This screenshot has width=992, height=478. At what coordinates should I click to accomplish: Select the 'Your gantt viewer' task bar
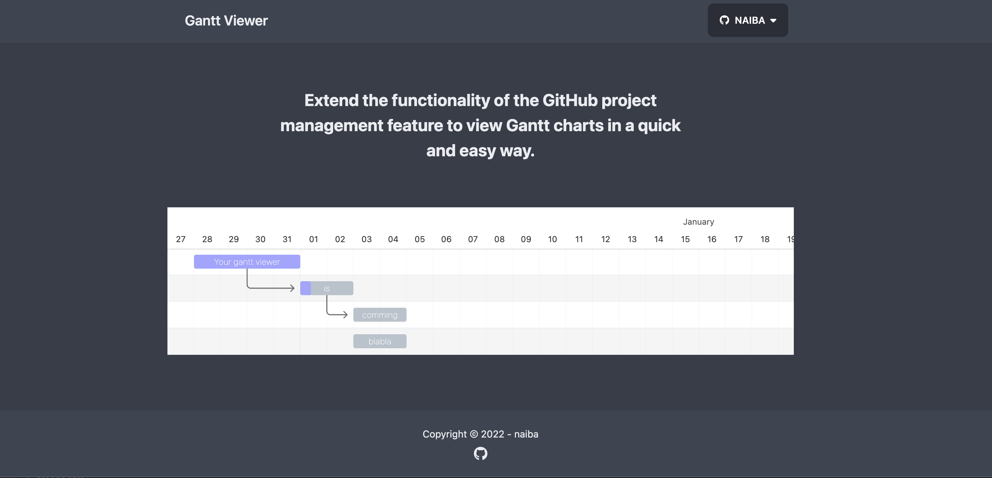pyautogui.click(x=247, y=262)
